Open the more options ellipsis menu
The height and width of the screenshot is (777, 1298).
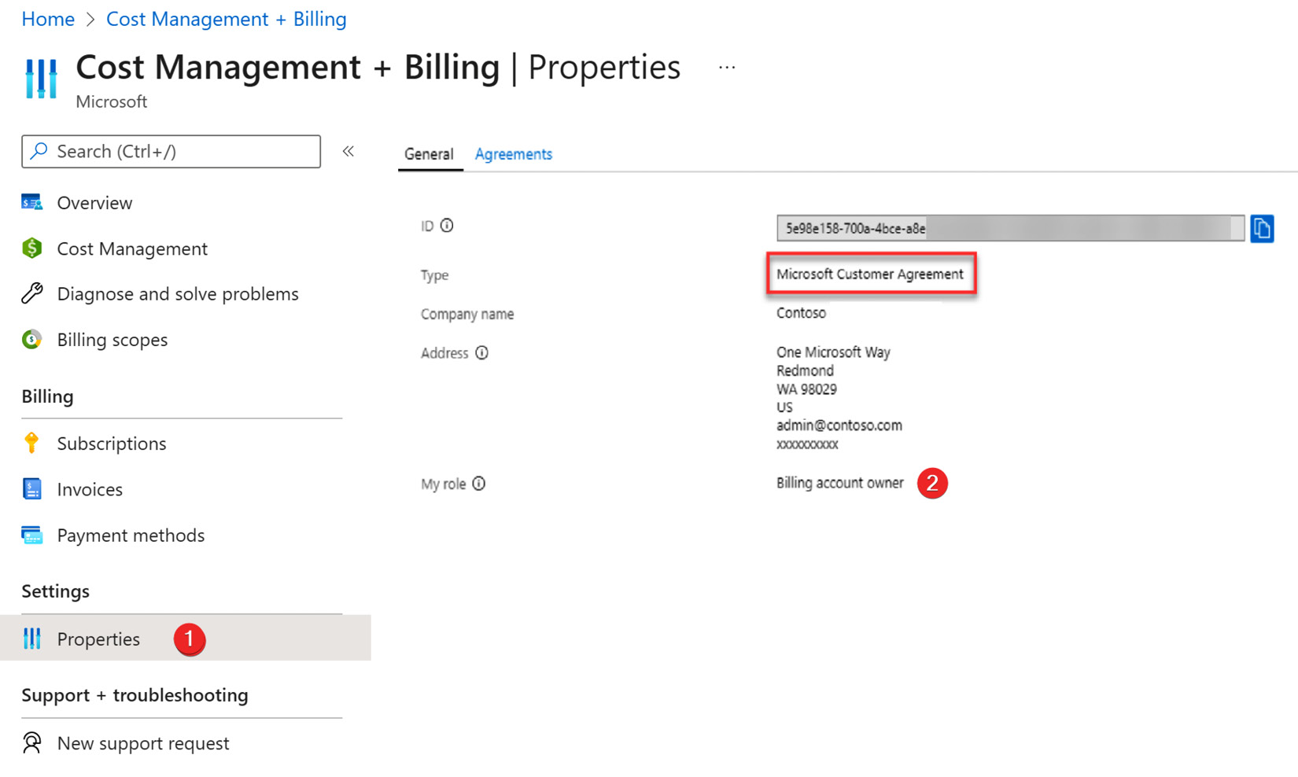click(x=727, y=68)
